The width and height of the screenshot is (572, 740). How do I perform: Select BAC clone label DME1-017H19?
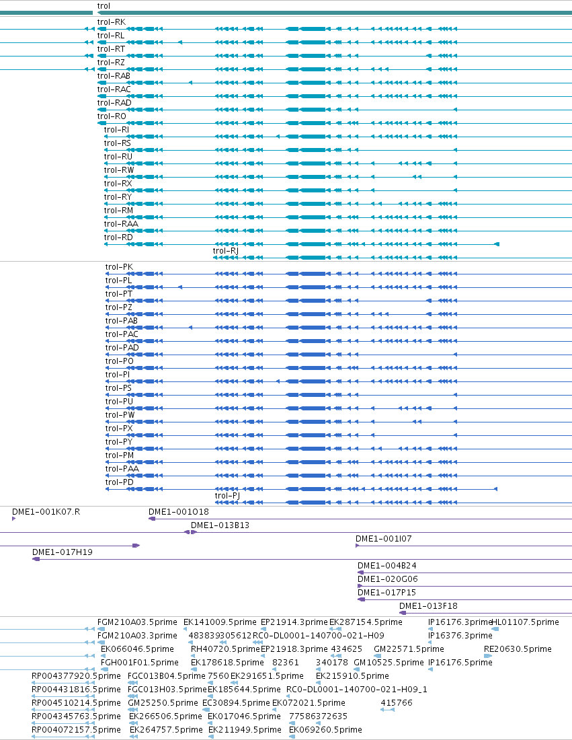pos(63,552)
